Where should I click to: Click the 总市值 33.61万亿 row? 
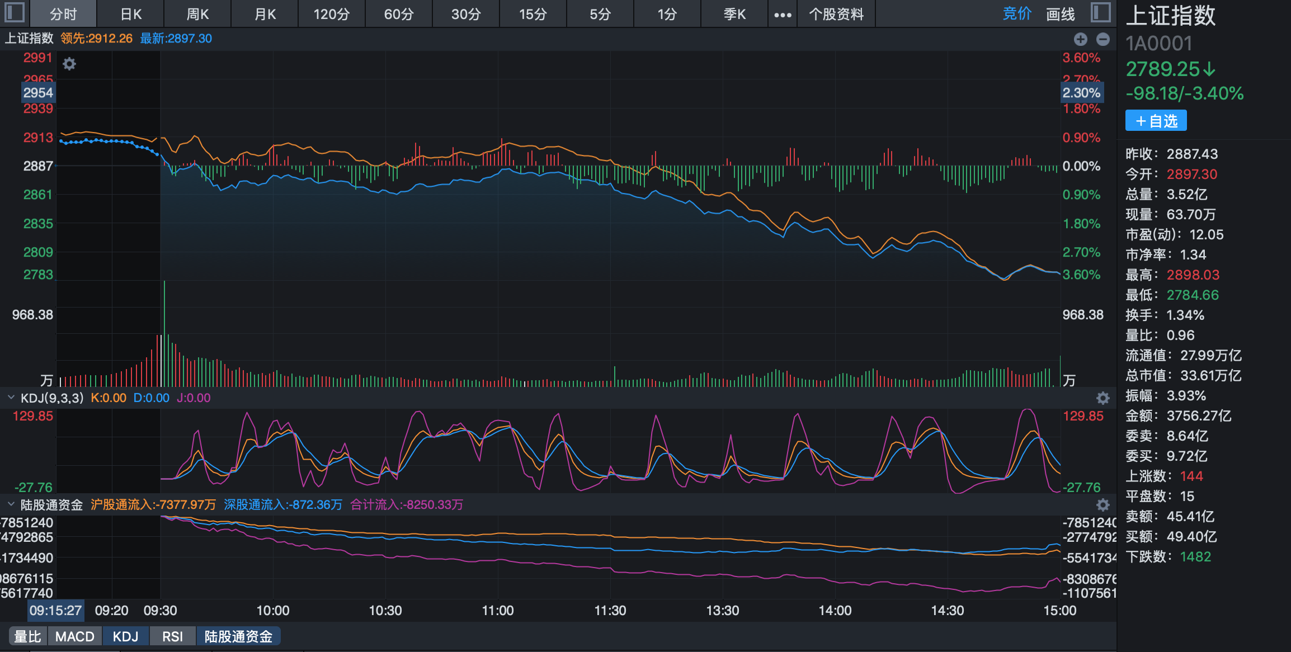(1184, 375)
